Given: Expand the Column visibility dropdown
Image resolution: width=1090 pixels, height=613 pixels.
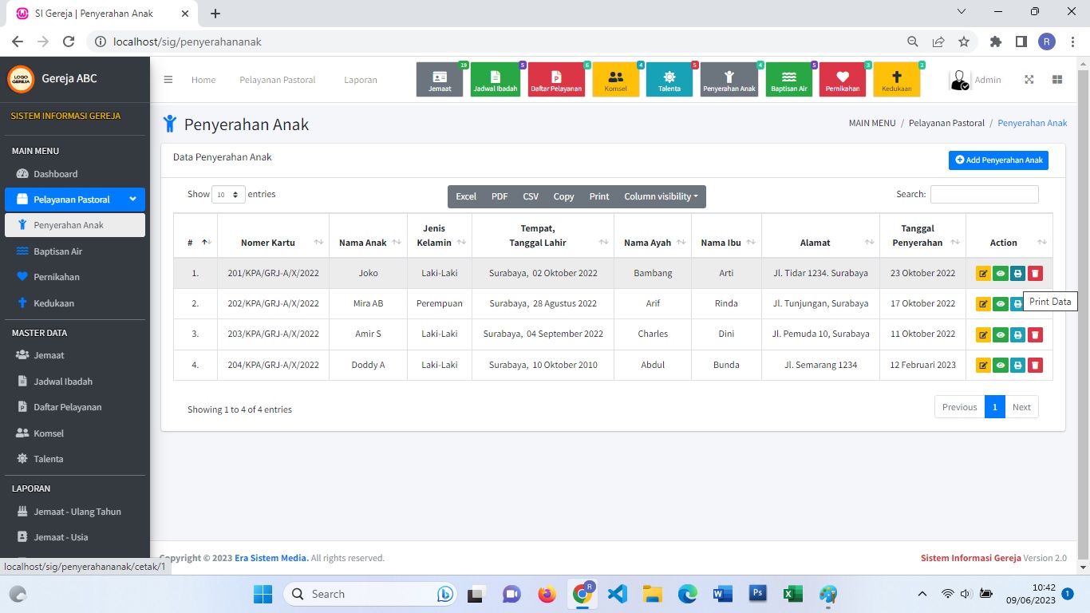Looking at the screenshot, I should click(660, 196).
